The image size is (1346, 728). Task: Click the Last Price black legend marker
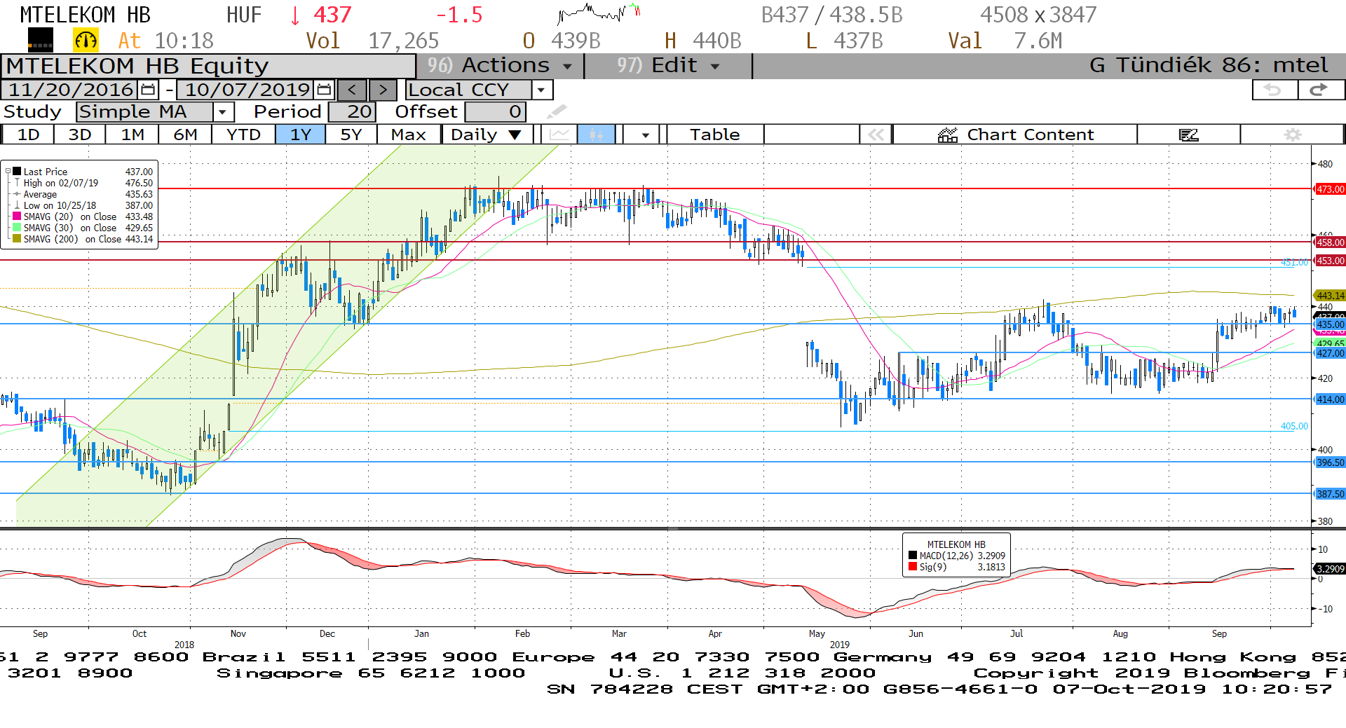(17, 171)
